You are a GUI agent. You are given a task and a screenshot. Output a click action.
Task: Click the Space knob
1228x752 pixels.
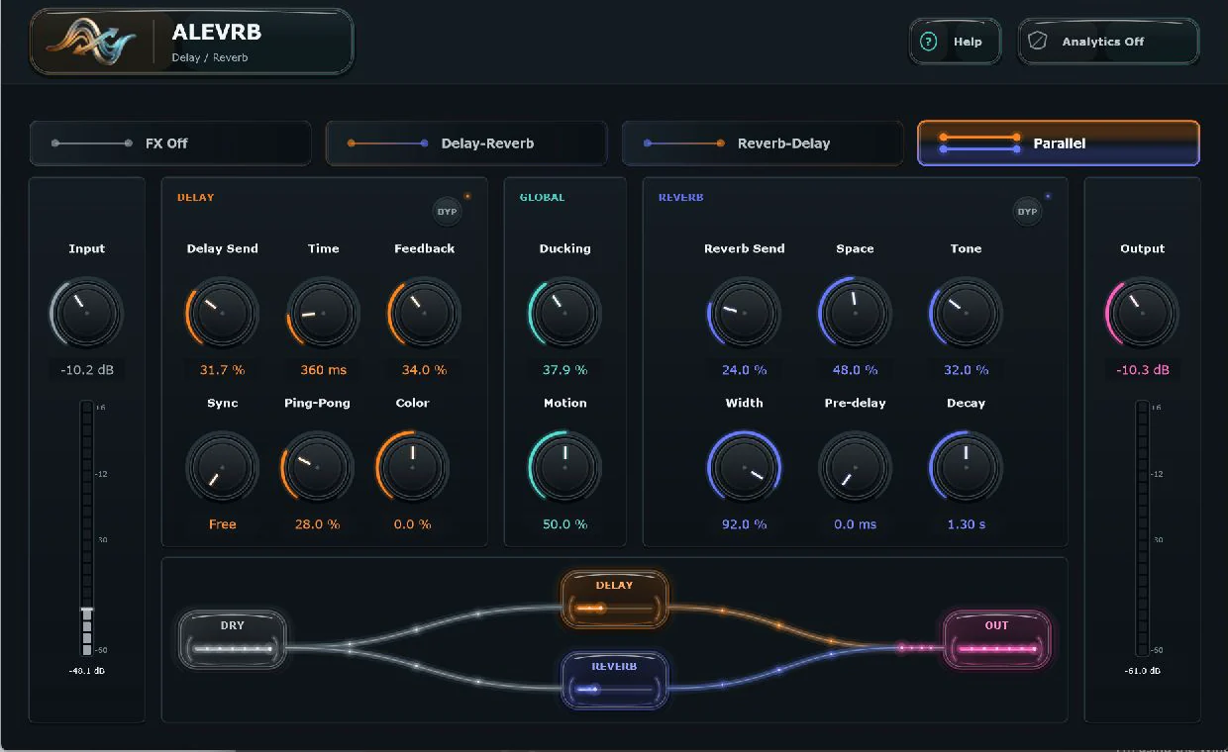(x=855, y=313)
